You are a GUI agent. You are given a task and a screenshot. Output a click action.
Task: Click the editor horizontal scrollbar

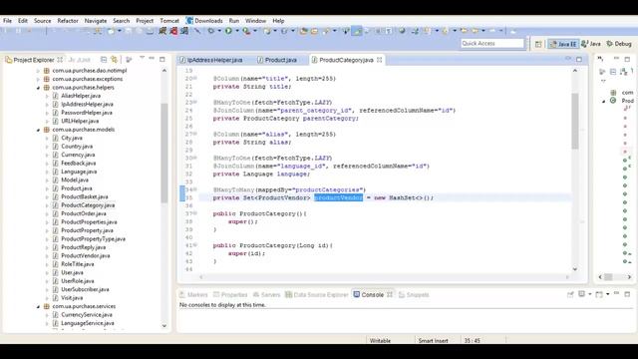click(384, 277)
